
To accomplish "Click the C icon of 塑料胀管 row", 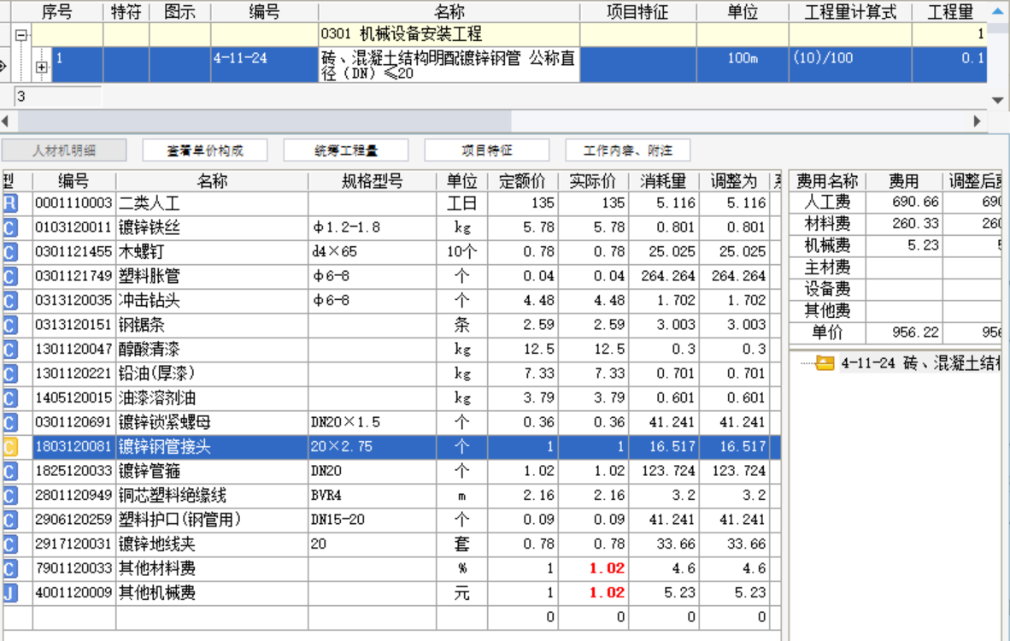I will coord(10,276).
